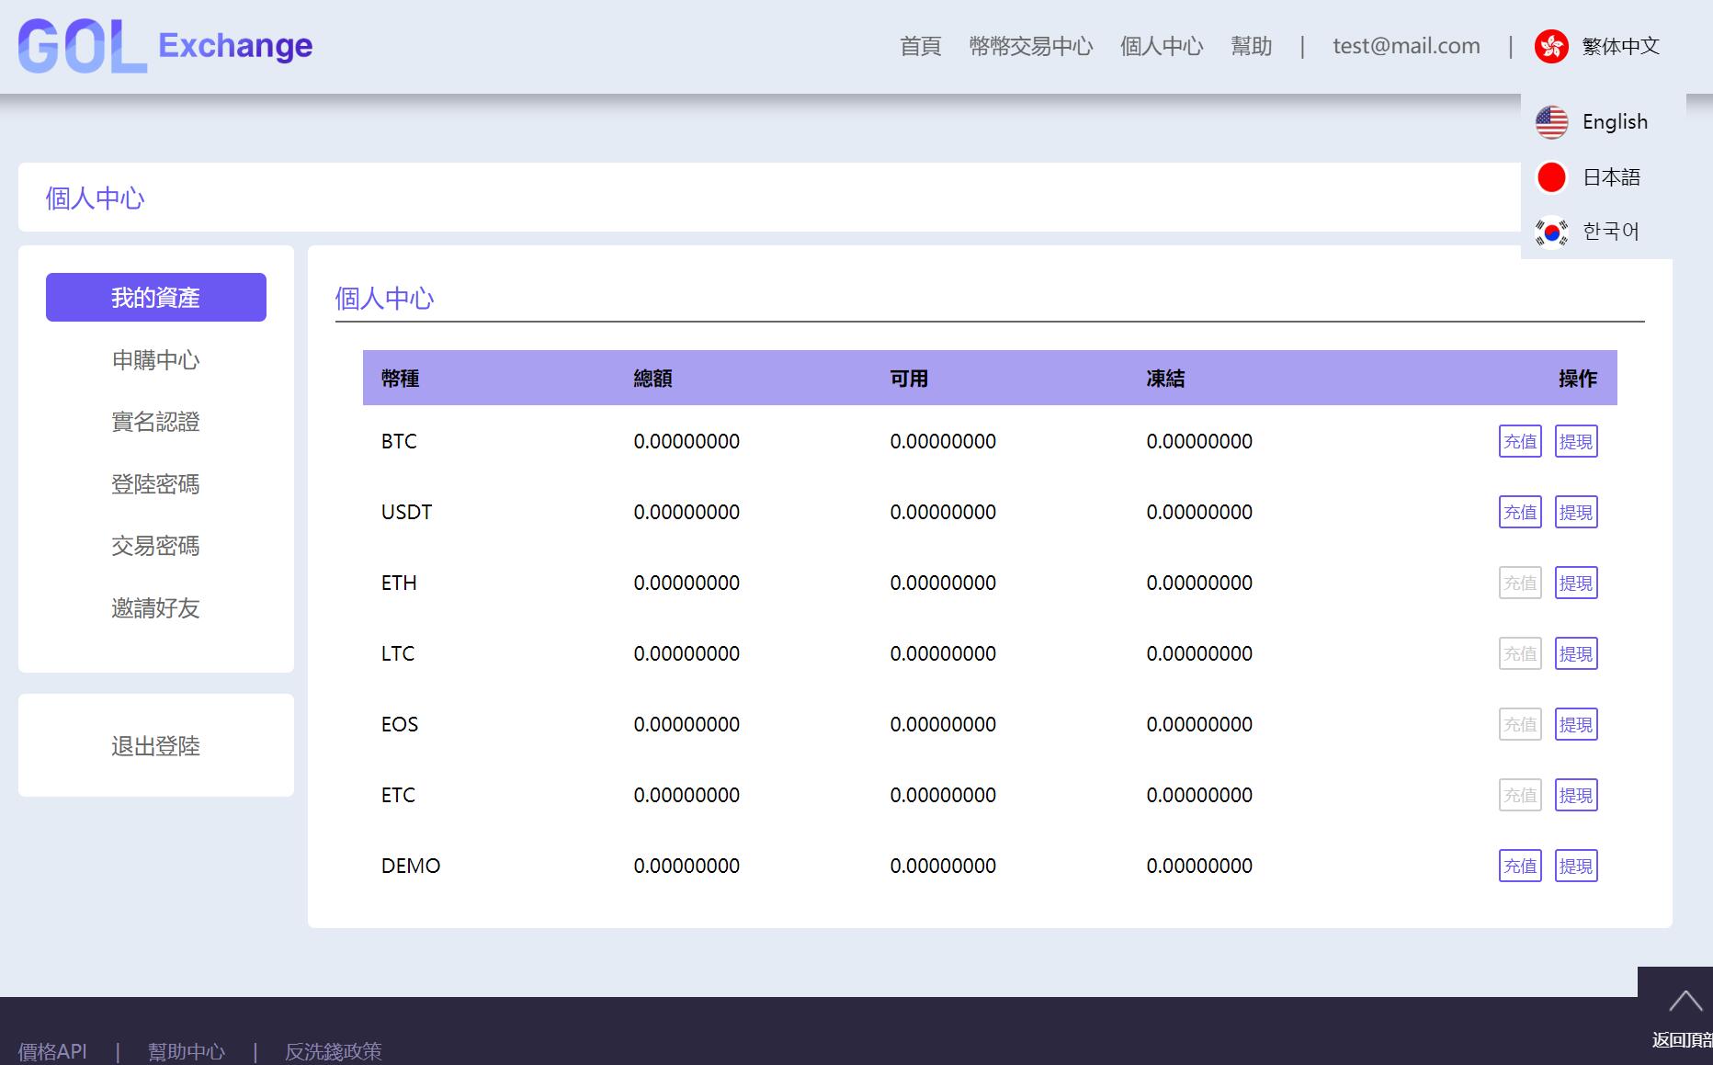Viewport: 1713px width, 1065px height.
Task: Open the 繁体中文 language dropdown
Action: pyautogui.click(x=1620, y=46)
